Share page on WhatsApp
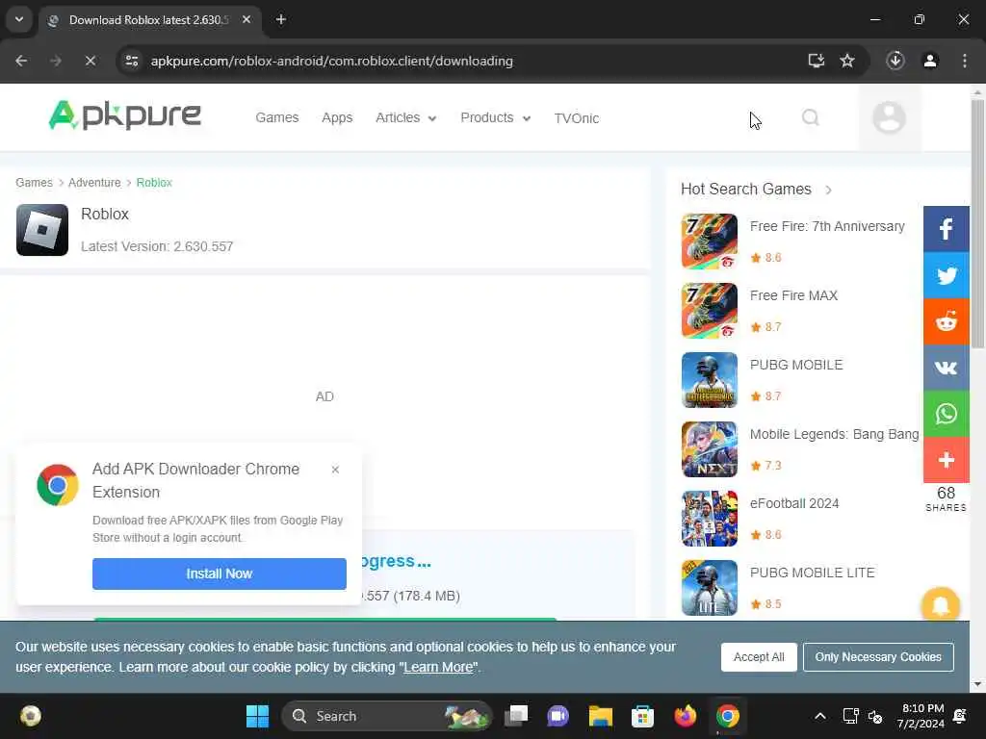986x739 pixels. point(946,414)
